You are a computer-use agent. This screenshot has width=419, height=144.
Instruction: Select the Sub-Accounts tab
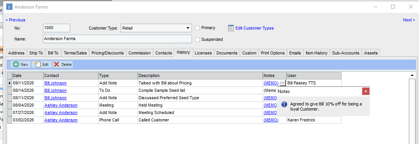(346, 53)
